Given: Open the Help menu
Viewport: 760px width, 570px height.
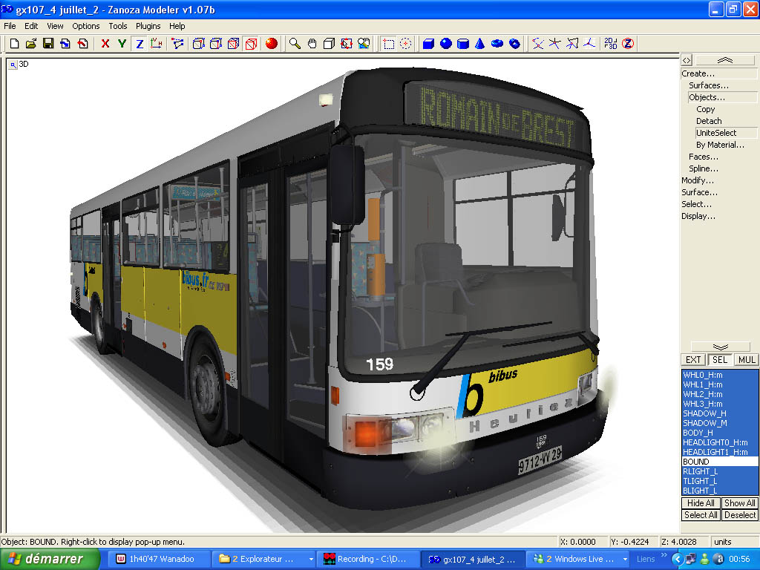Looking at the screenshot, I should pyautogui.click(x=177, y=26).
